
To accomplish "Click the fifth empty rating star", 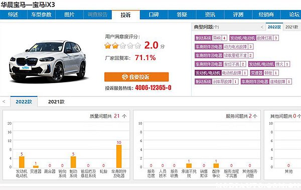I will (x=137, y=45).
